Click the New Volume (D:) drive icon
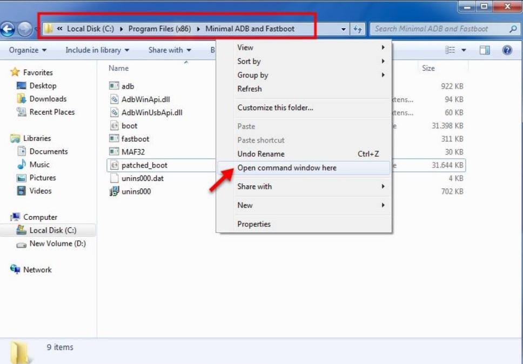This screenshot has width=523, height=364. pos(22,245)
